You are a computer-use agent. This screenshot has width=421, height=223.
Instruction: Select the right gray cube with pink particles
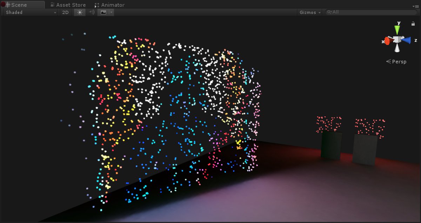(365, 149)
